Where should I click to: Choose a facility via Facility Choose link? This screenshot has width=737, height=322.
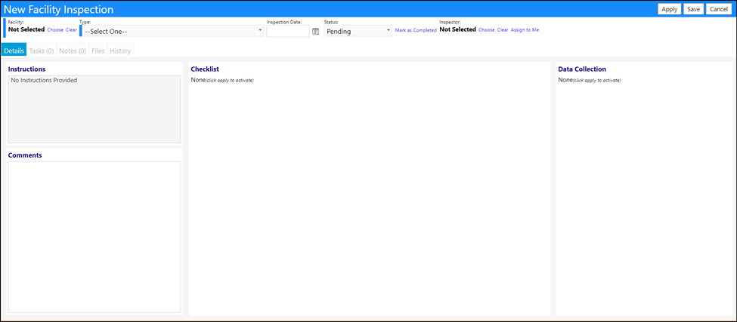pyautogui.click(x=55, y=29)
